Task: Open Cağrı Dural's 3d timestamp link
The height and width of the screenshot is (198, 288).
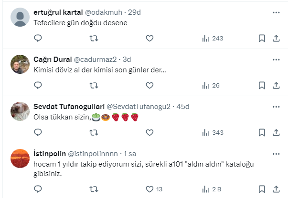Action: point(127,59)
